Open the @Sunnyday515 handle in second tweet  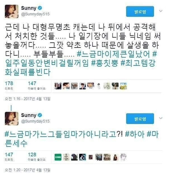click(x=35, y=121)
